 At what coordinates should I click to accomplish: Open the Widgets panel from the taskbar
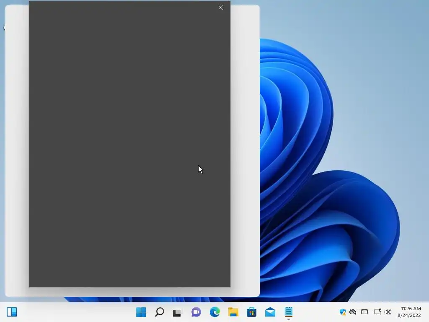(12, 312)
